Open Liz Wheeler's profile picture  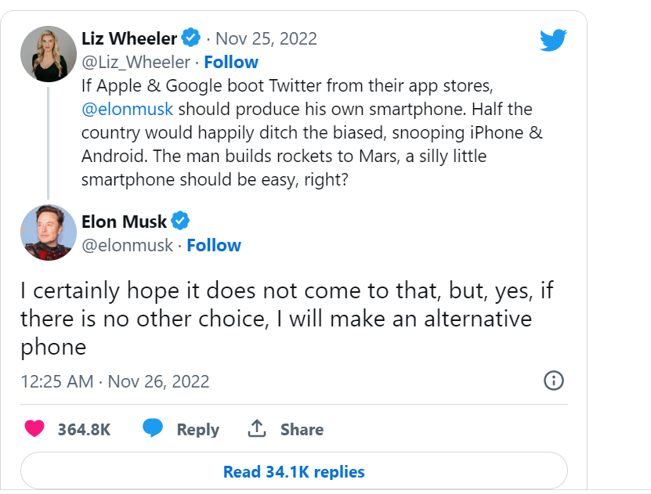[48, 53]
